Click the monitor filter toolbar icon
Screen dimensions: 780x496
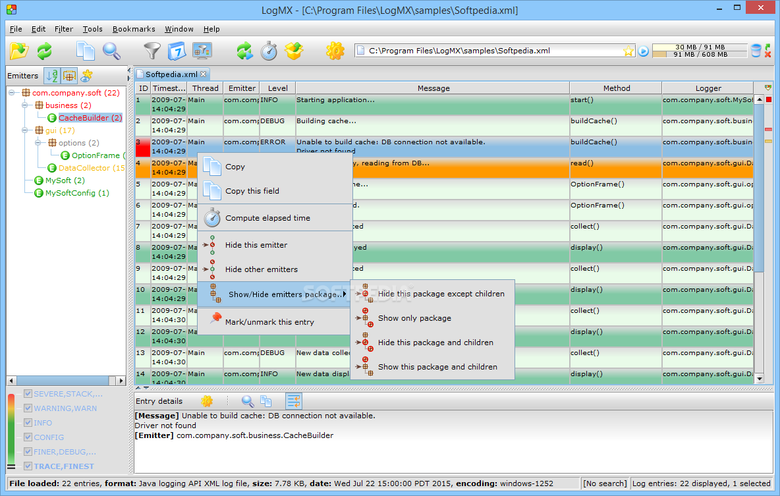202,51
